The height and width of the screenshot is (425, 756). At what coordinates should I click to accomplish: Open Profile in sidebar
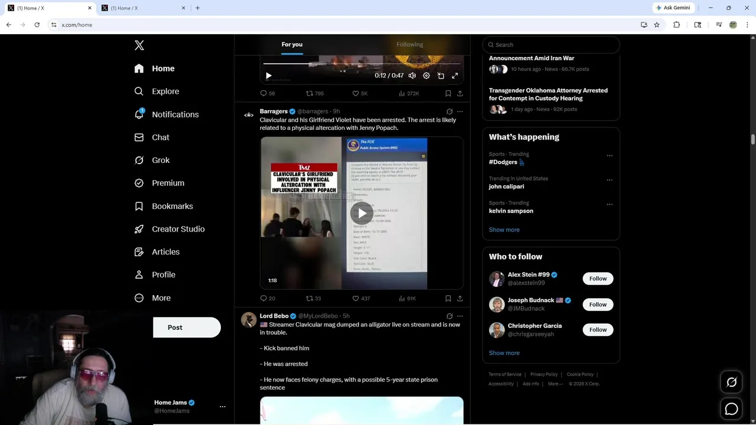coord(154,274)
